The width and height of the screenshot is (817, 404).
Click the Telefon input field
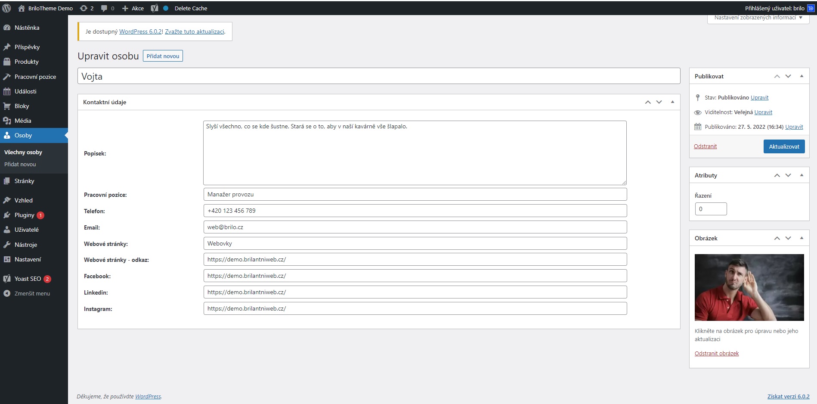point(415,211)
